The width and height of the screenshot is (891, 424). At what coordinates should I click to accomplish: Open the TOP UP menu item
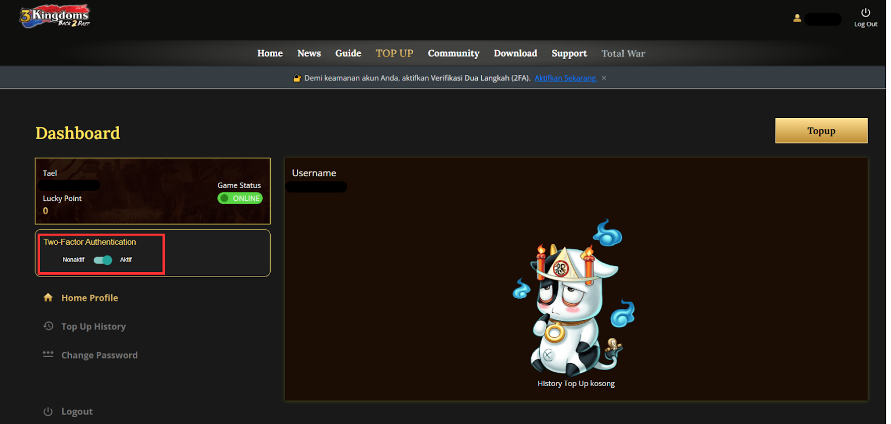(394, 53)
